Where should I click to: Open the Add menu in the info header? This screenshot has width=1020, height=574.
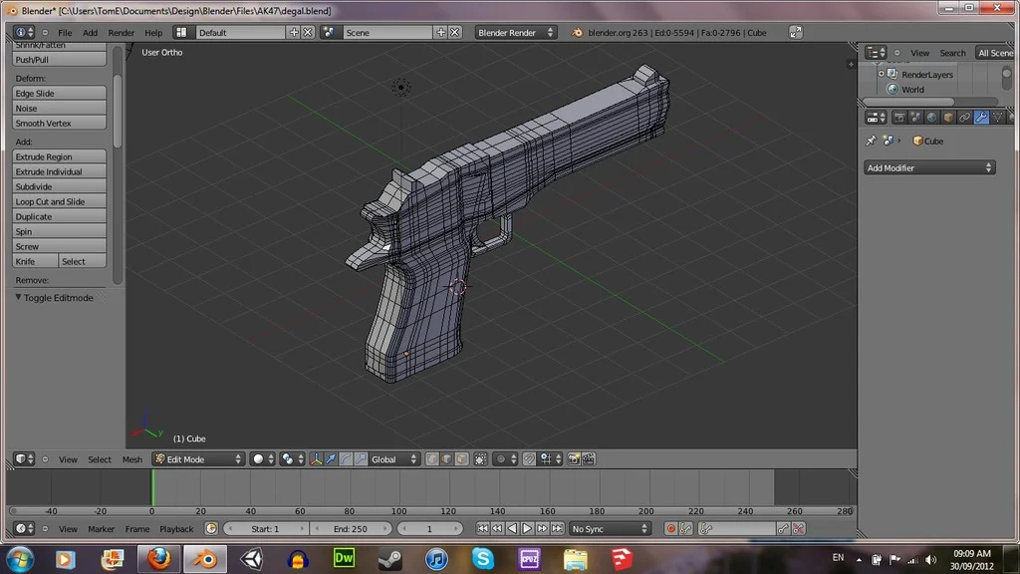(x=90, y=33)
